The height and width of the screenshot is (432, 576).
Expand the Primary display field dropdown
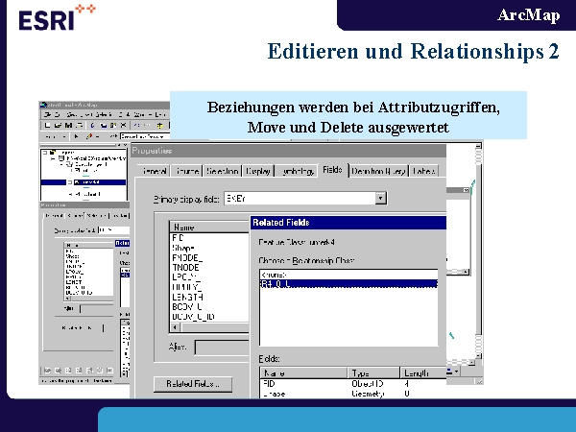tap(381, 198)
